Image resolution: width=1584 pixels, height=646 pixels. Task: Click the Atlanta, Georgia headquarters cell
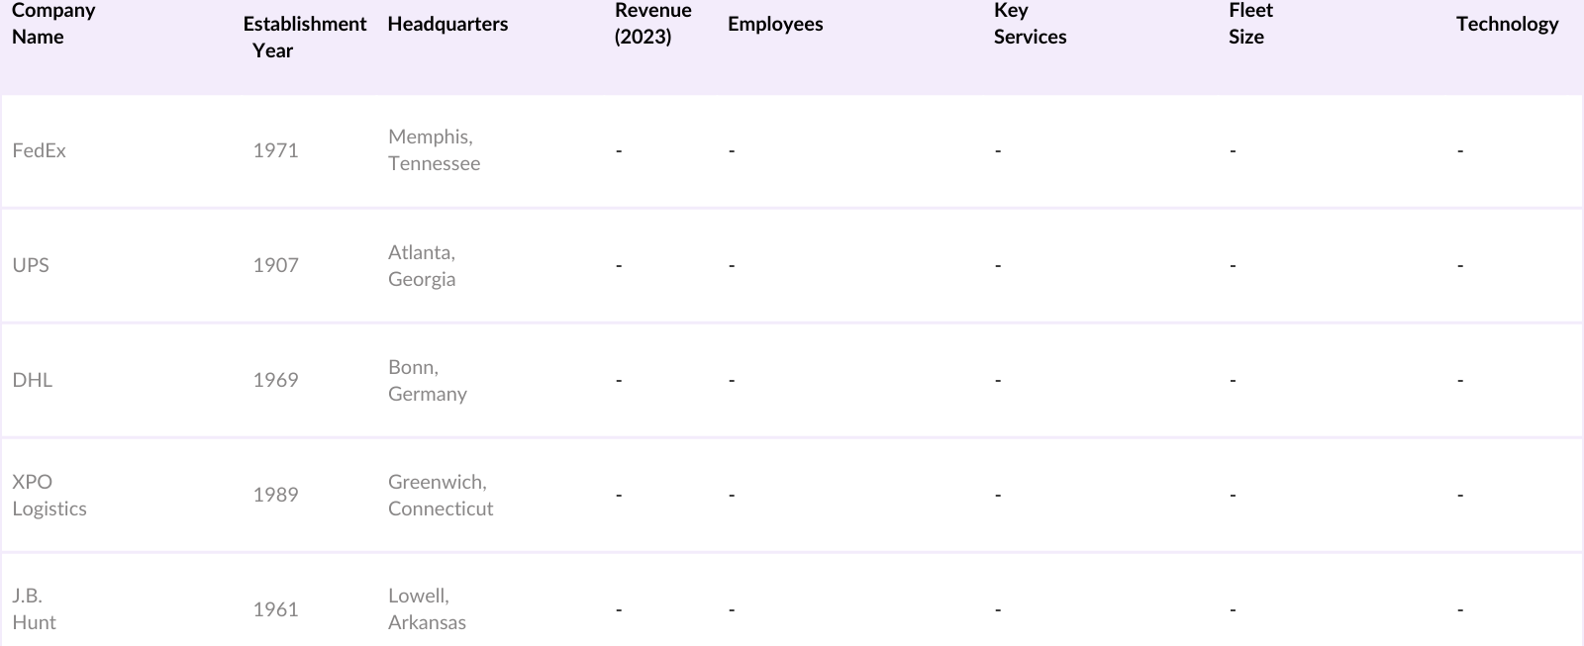tap(422, 265)
